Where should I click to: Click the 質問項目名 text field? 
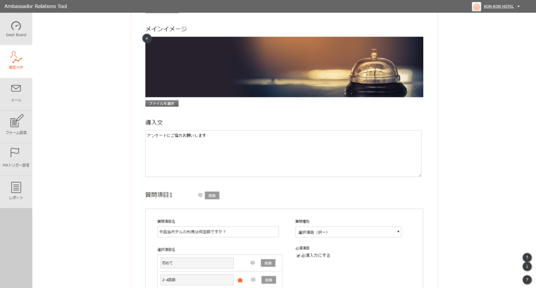coord(218,232)
